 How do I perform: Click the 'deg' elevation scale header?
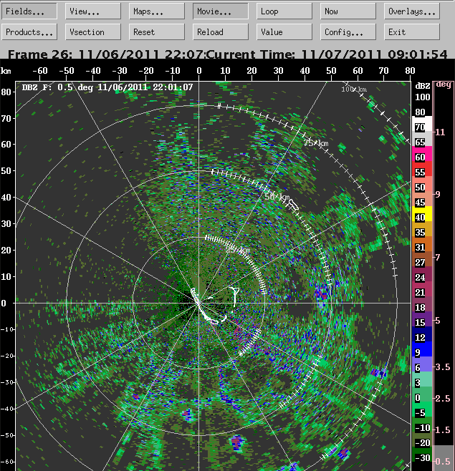(444, 84)
